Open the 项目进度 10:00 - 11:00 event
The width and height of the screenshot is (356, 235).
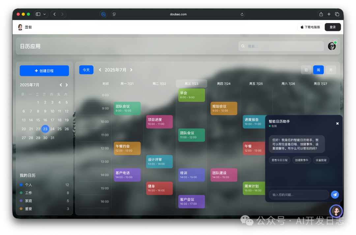(160, 122)
